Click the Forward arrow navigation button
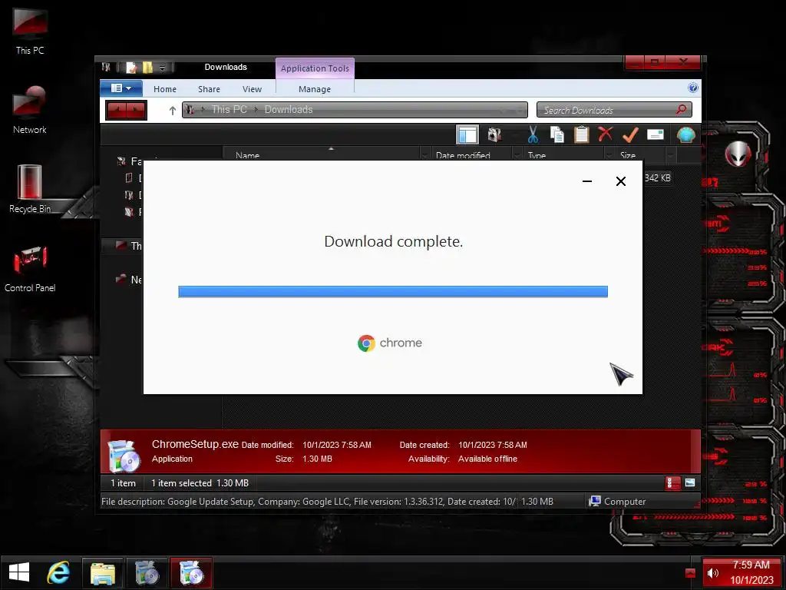786x590 pixels. click(137, 110)
